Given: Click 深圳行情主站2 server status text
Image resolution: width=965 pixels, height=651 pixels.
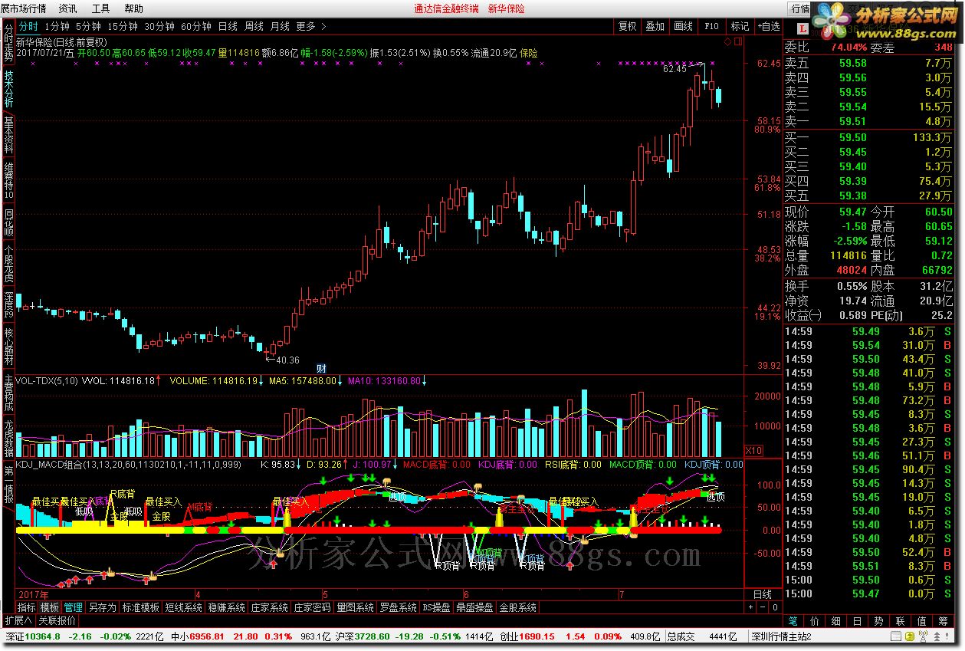Looking at the screenshot, I should click(x=780, y=636).
